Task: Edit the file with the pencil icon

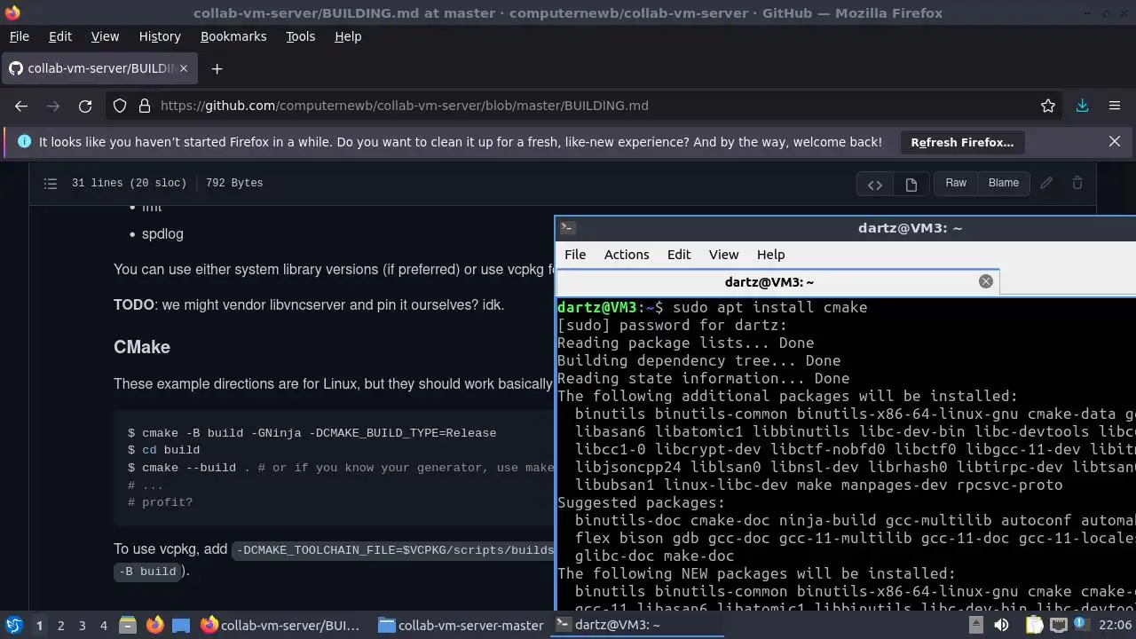Action: (1046, 183)
